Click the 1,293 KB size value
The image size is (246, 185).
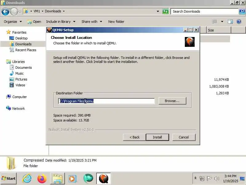(222, 93)
